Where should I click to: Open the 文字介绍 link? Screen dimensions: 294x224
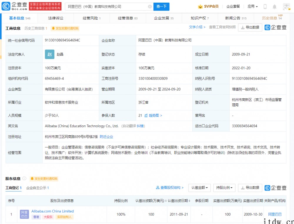click(197, 27)
